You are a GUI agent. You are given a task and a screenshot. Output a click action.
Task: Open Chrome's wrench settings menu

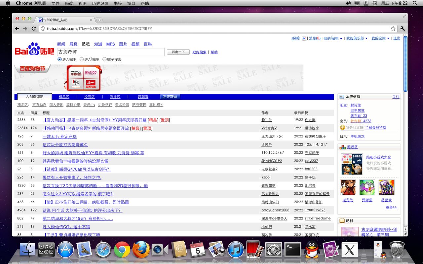tap(402, 29)
